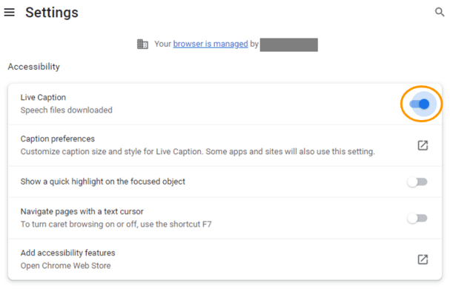Click the Add accessibility features row
Viewport: 450px width, 289px height.
click(225, 259)
